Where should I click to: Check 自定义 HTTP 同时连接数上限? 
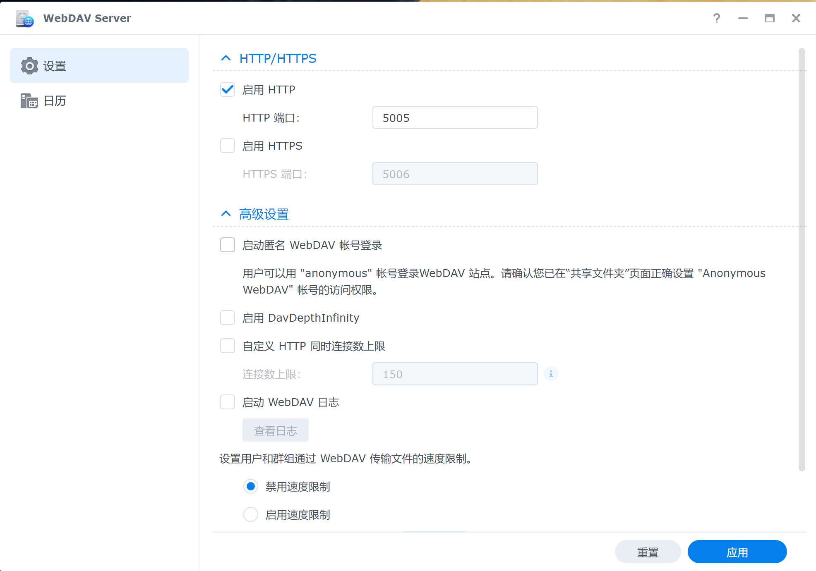tap(228, 346)
